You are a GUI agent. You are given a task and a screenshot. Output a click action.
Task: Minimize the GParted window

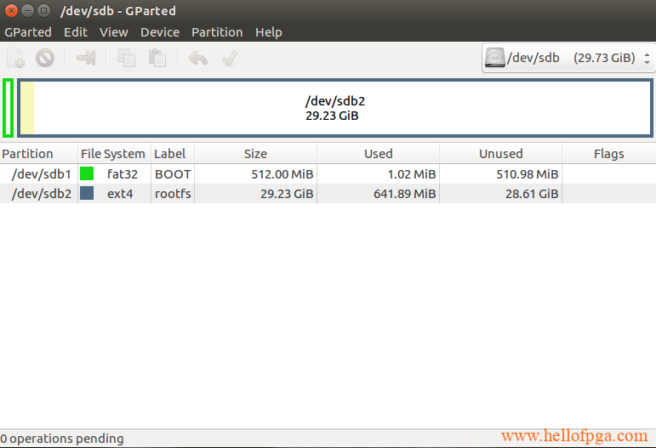(27, 10)
